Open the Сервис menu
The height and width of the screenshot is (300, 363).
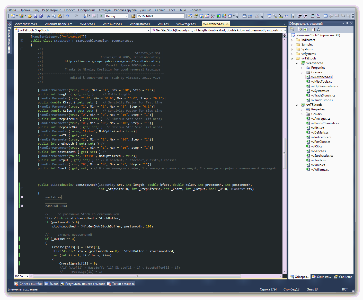pyautogui.click(x=160, y=10)
